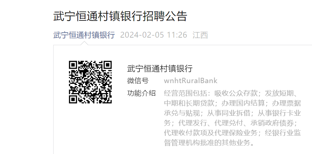Click the text 代理收付款项及代理保险业务

pyautogui.click(x=211, y=133)
